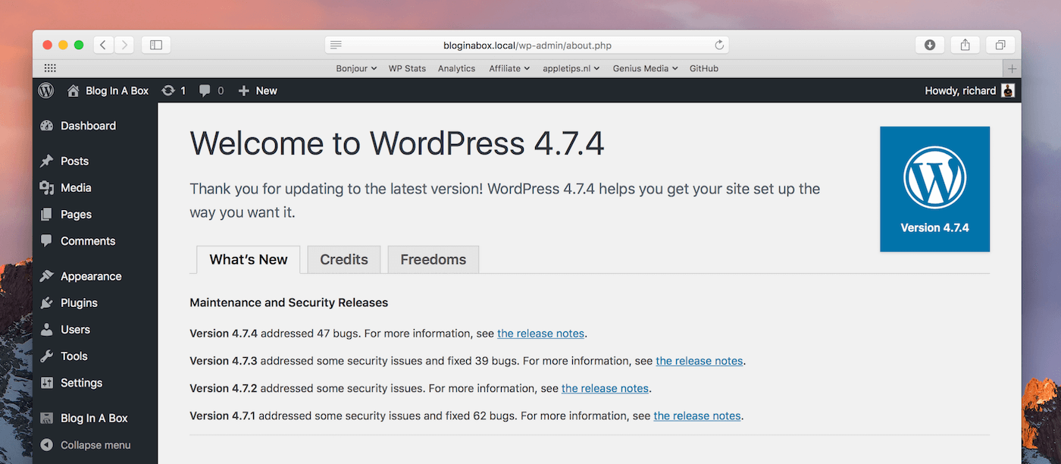The image size is (1061, 464).
Task: Expand the appletips.nl bookmarks dropdown
Action: click(x=571, y=68)
